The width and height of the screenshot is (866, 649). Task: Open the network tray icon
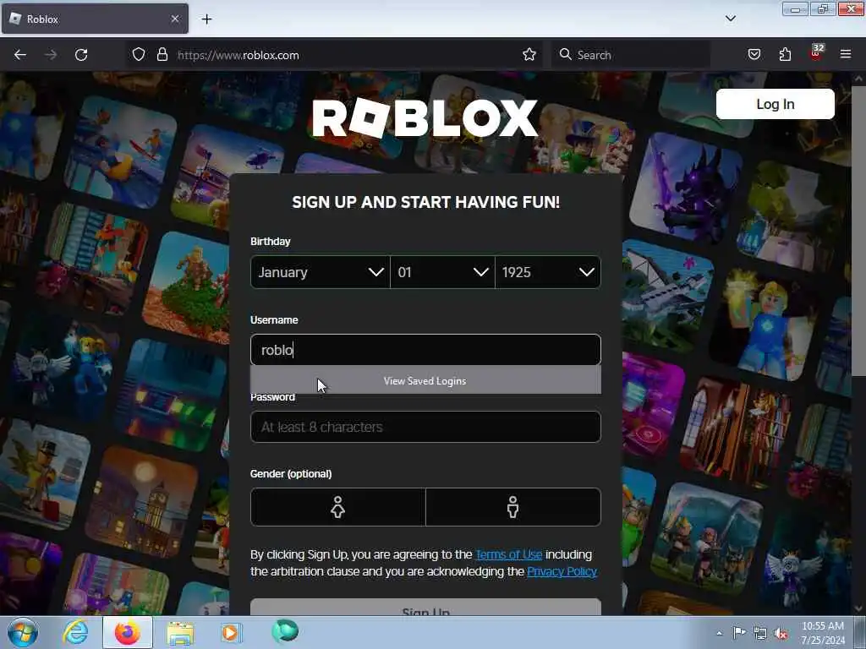coord(760,633)
